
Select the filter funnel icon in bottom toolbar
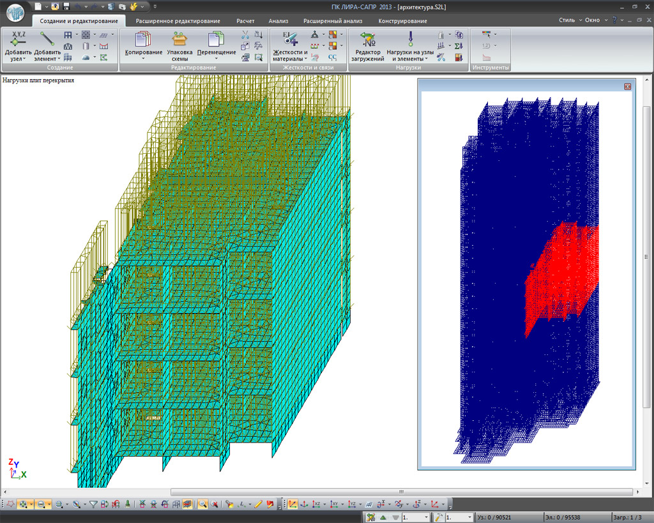93,504
